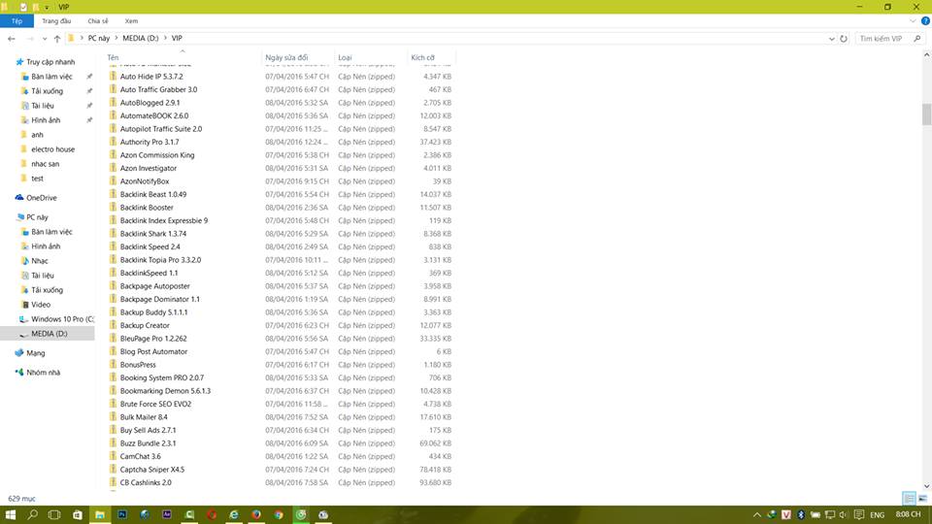
Task: Sort by Tên column header
Action: (x=183, y=57)
